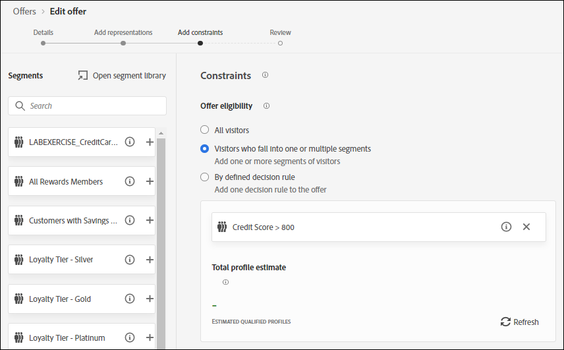Click LABEXERCISE_CreditCar segment name
This screenshot has height=350, width=564.
(x=73, y=142)
